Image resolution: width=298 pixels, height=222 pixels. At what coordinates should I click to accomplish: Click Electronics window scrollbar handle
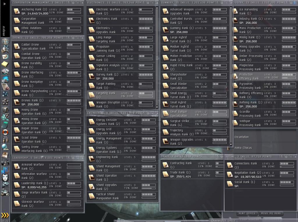[157, 58]
